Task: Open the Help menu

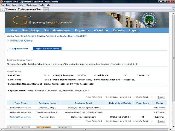Action: (48, 5)
